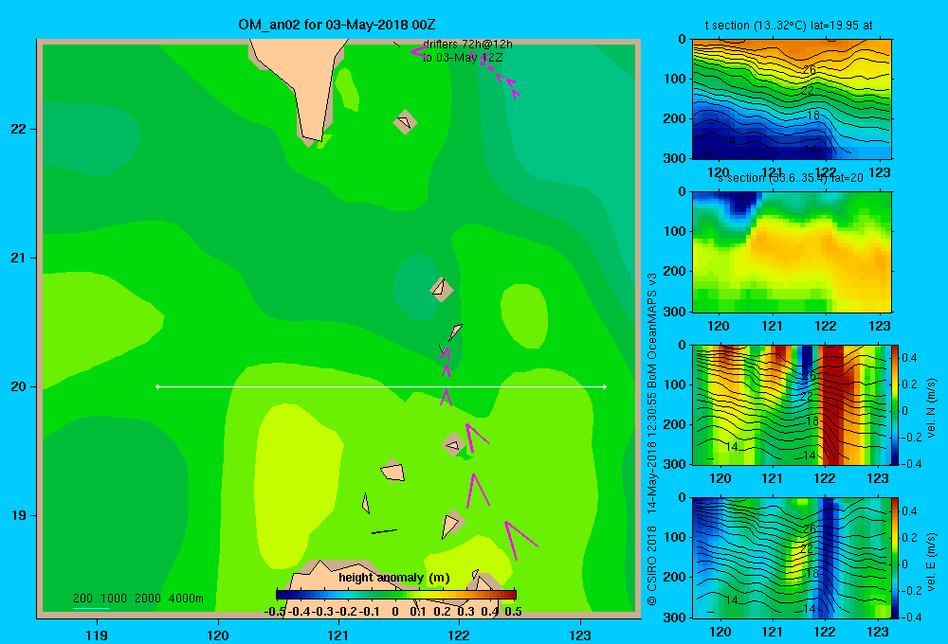Choose longitude label 122 under the main map
948x644 pixels.
tap(459, 635)
